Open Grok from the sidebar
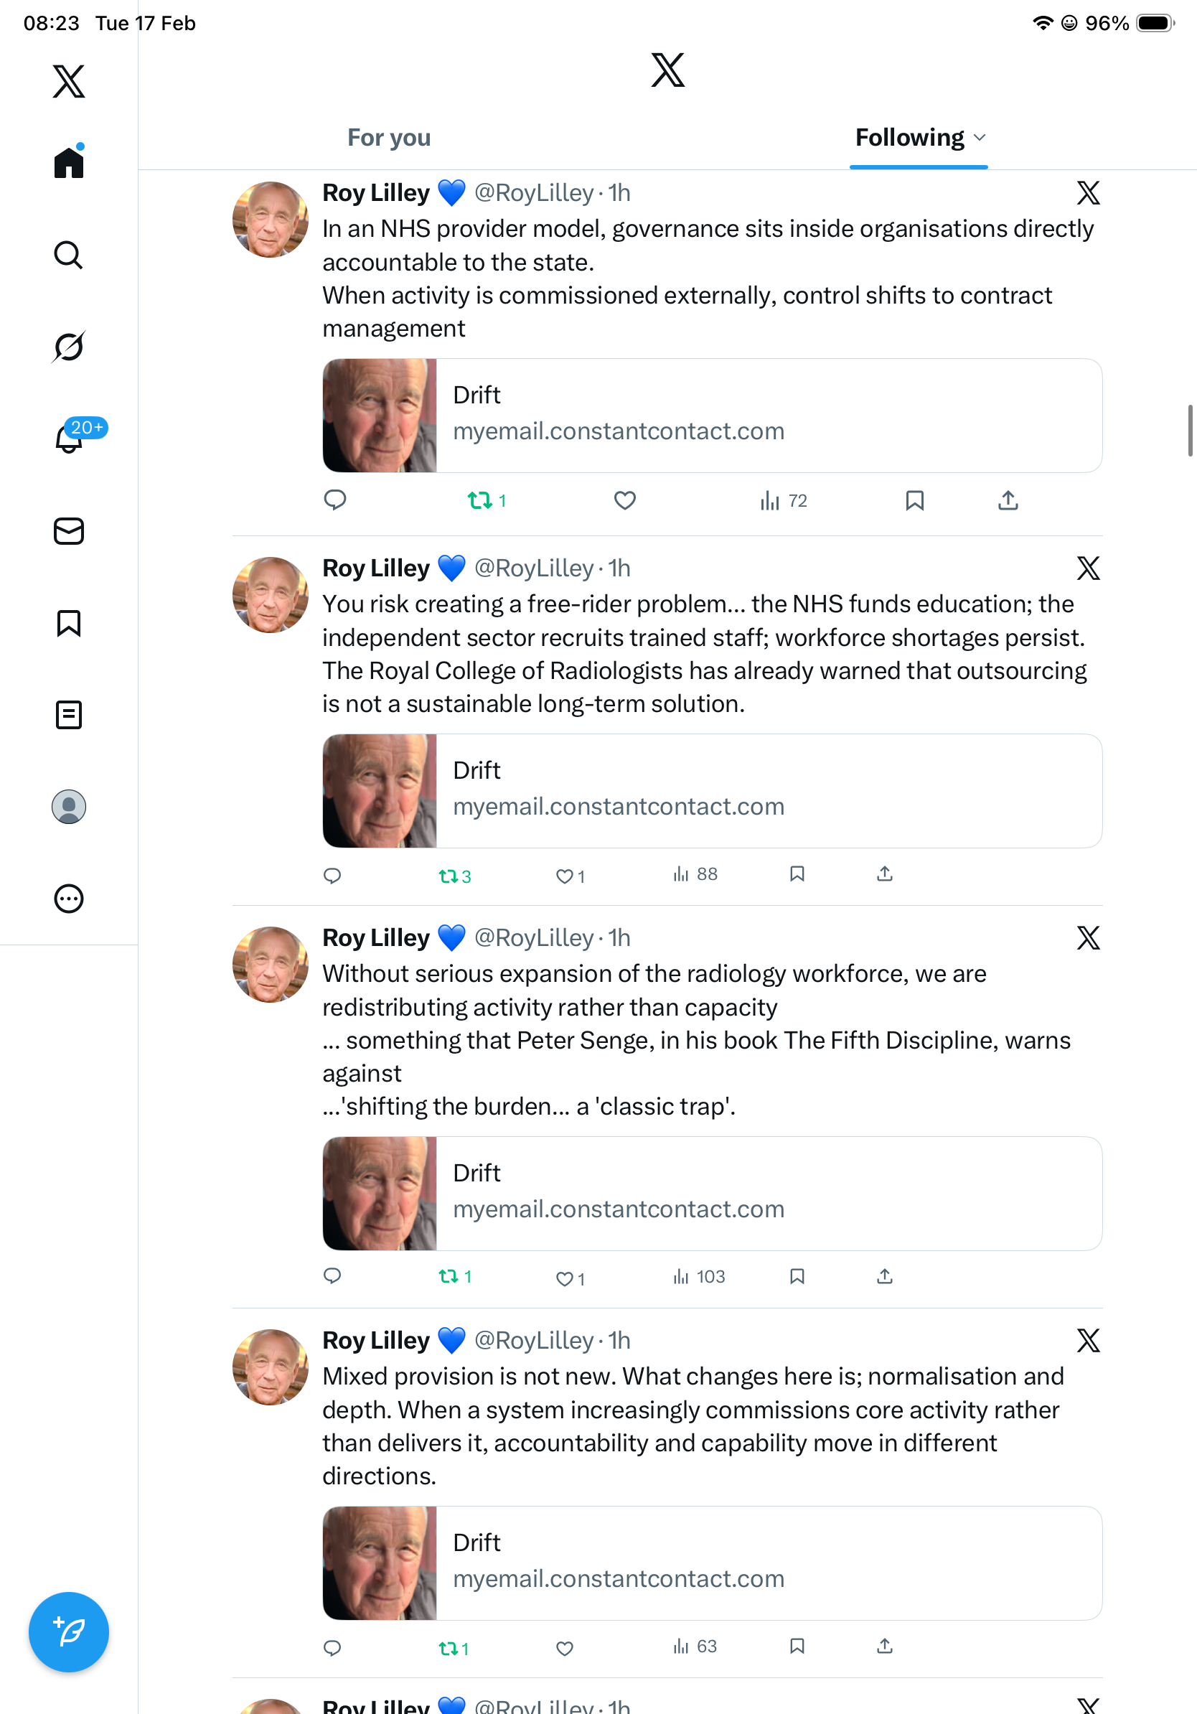This screenshot has height=1714, width=1197. pos(69,347)
